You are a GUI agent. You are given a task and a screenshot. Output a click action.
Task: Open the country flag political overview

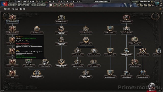click(x=4, y=3)
